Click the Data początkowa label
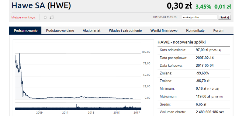This screenshot has height=116, width=239. 173,58
